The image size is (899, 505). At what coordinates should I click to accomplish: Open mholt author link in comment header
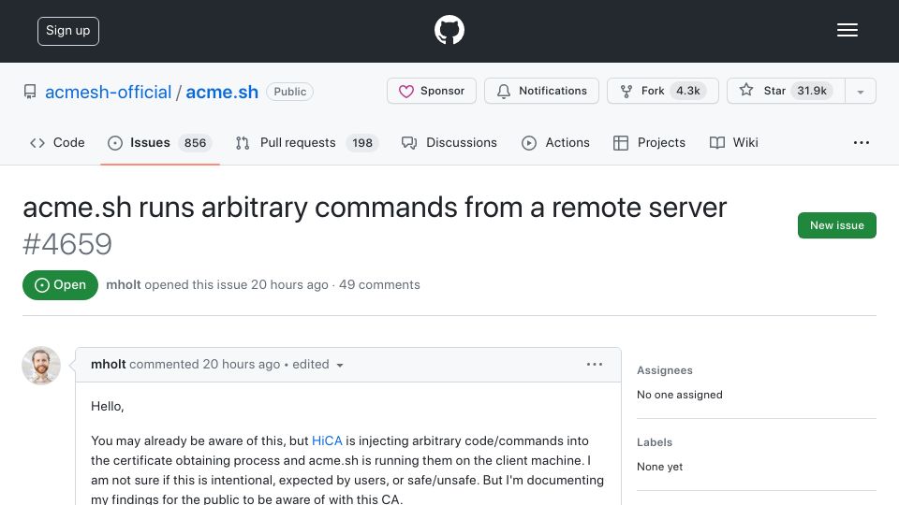pos(109,364)
